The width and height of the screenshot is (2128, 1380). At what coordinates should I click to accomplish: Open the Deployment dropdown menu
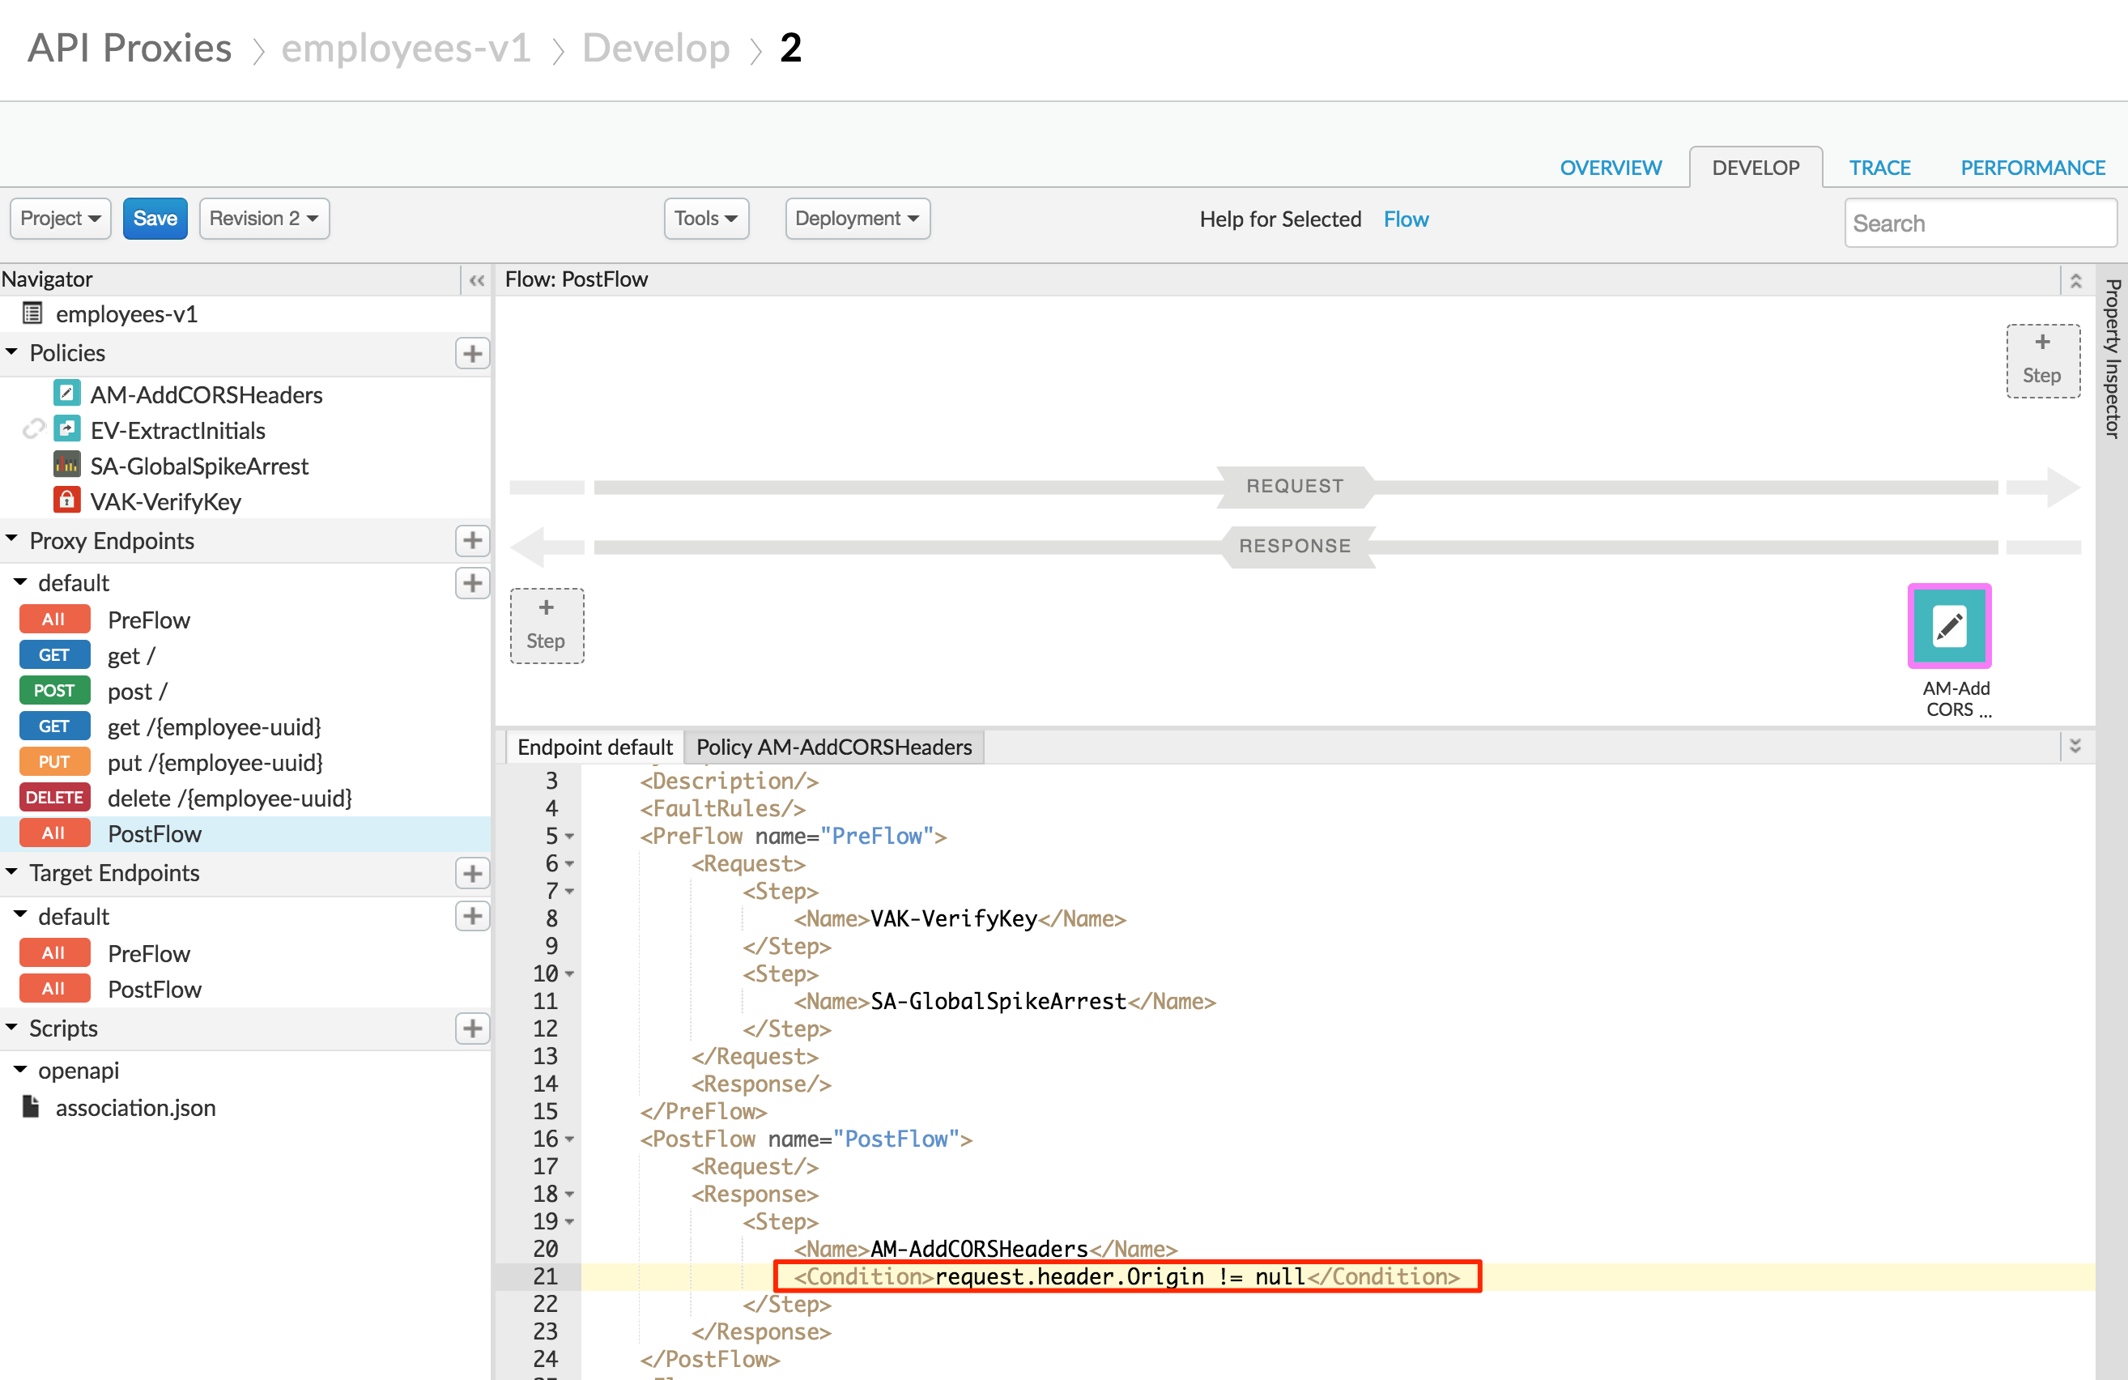(x=858, y=219)
